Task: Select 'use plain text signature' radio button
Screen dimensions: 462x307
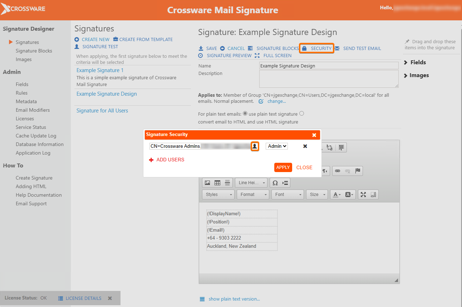Action: pos(245,114)
